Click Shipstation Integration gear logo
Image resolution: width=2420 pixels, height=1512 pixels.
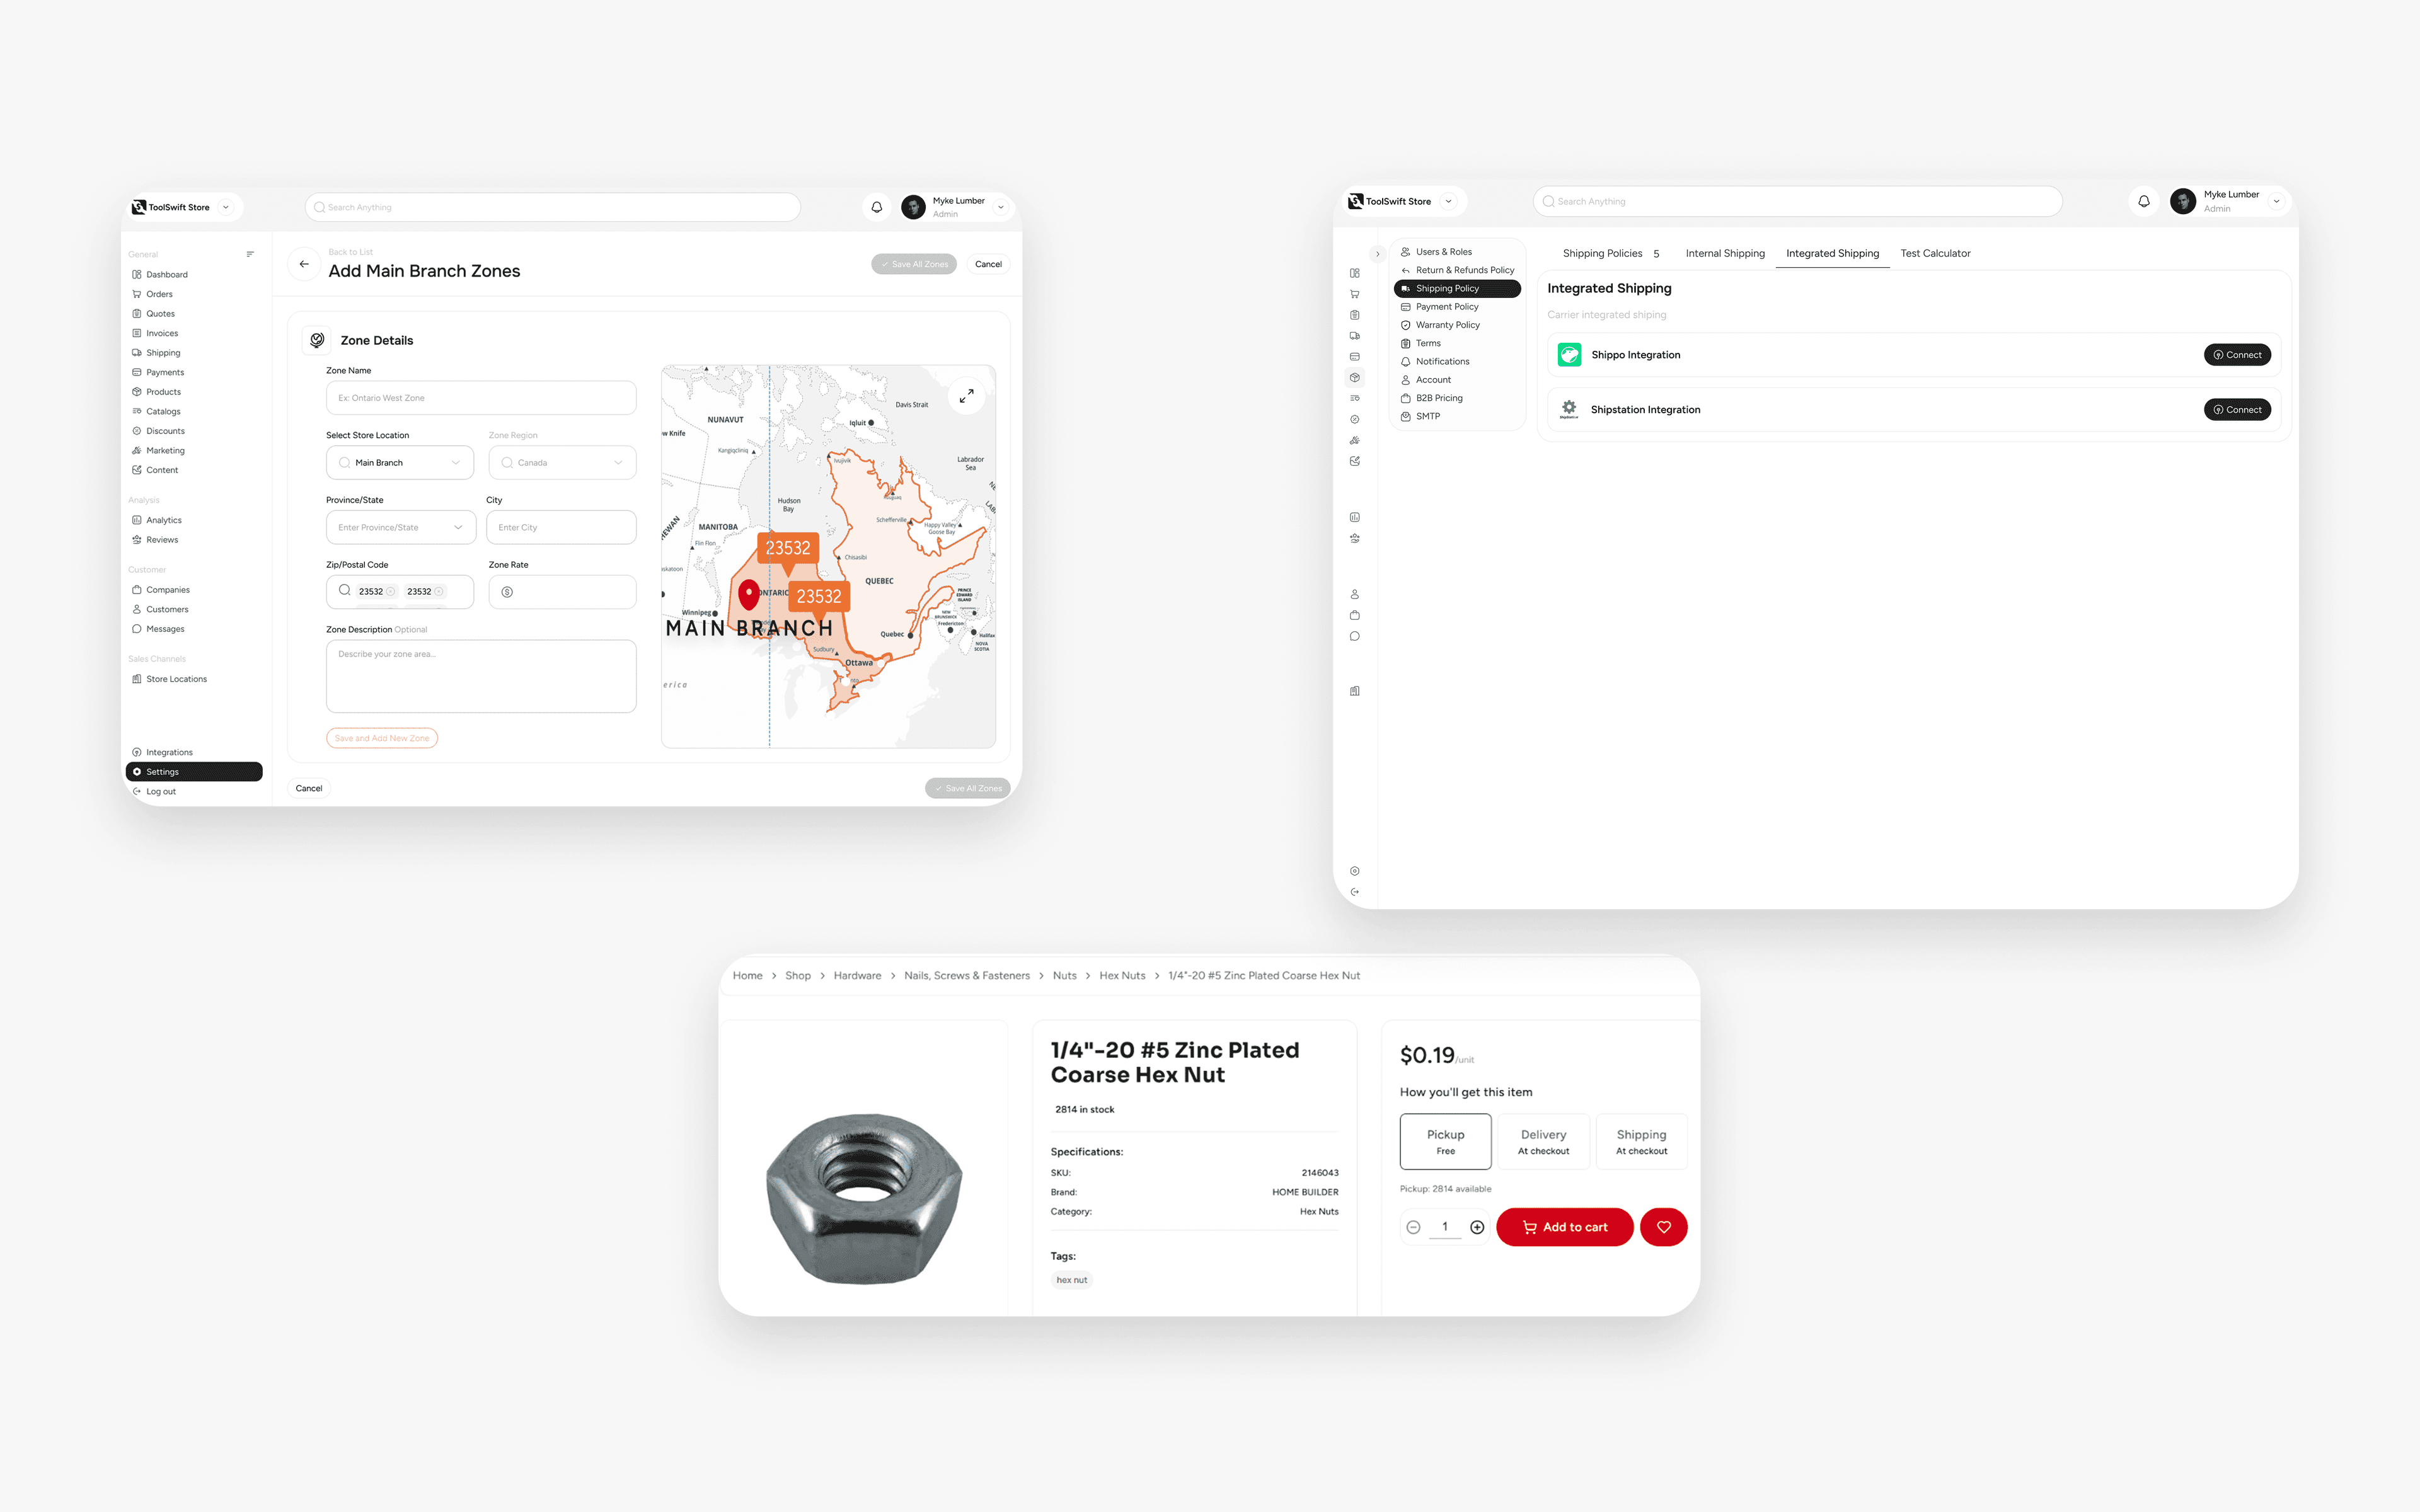(x=1569, y=409)
